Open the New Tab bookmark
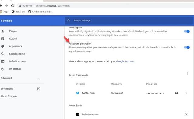194x119 pixels. tap(18, 12)
